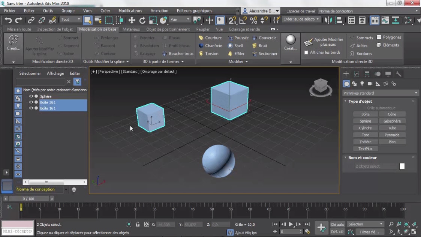Open the Display panel tab icon
421x237 pixels.
click(x=388, y=74)
